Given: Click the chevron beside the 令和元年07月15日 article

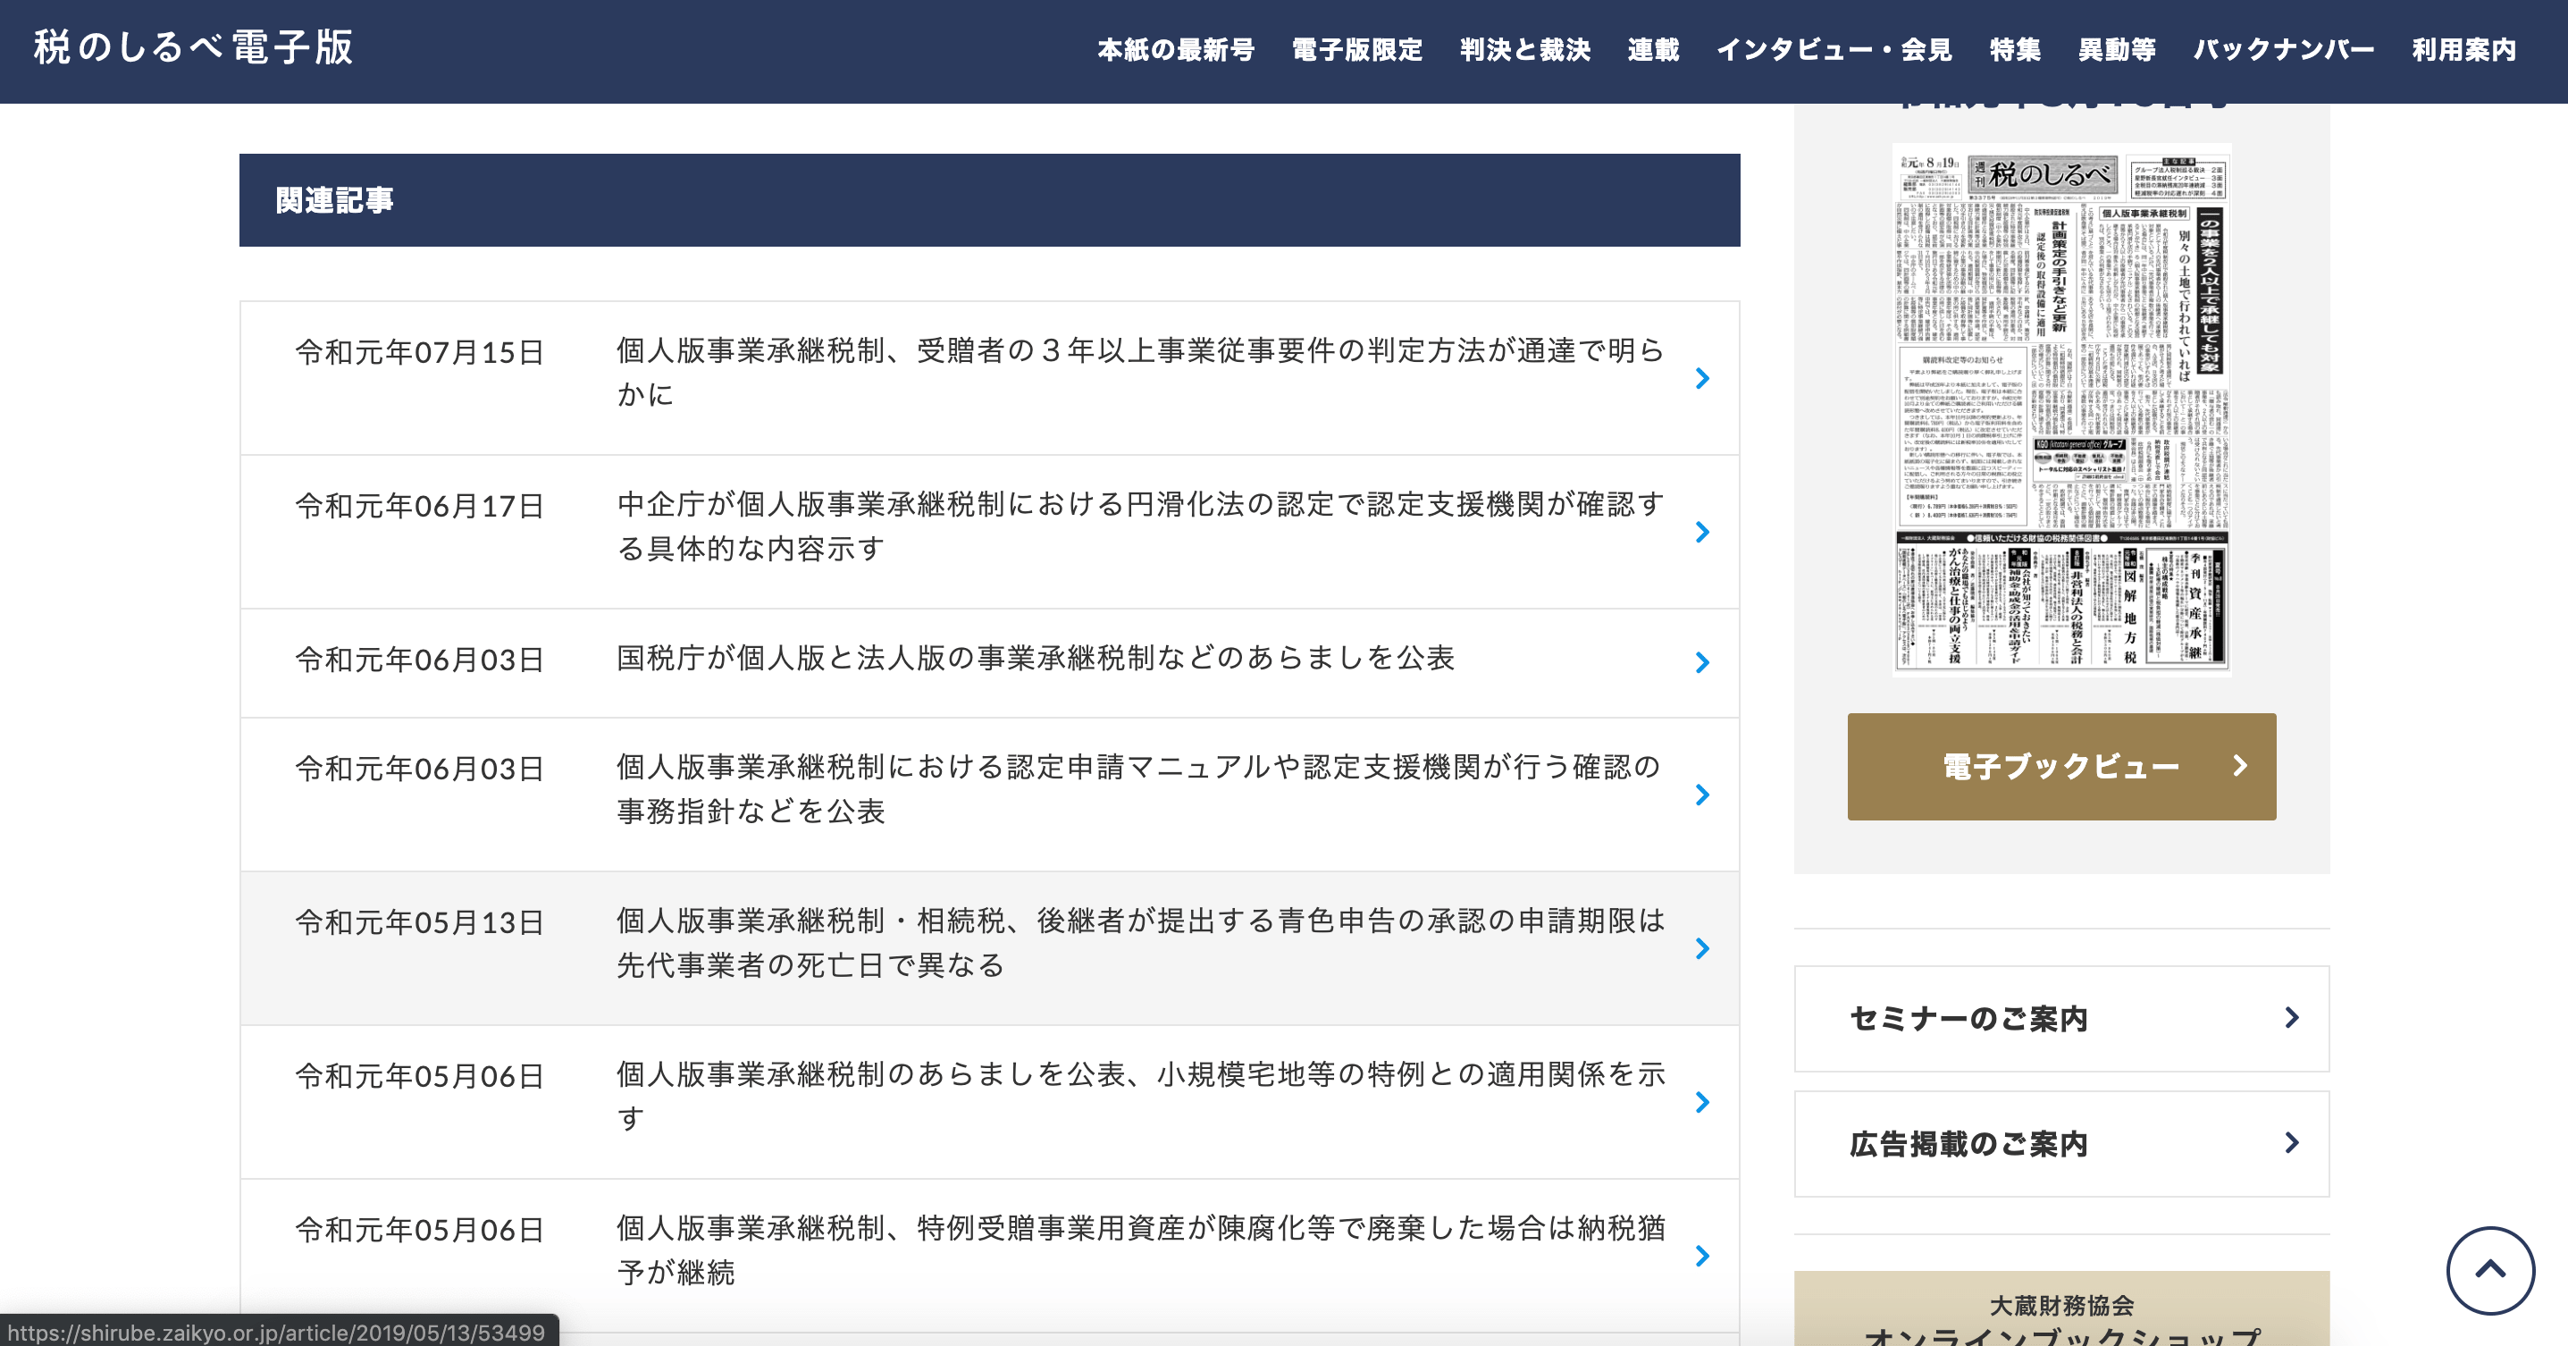Looking at the screenshot, I should tap(1701, 378).
